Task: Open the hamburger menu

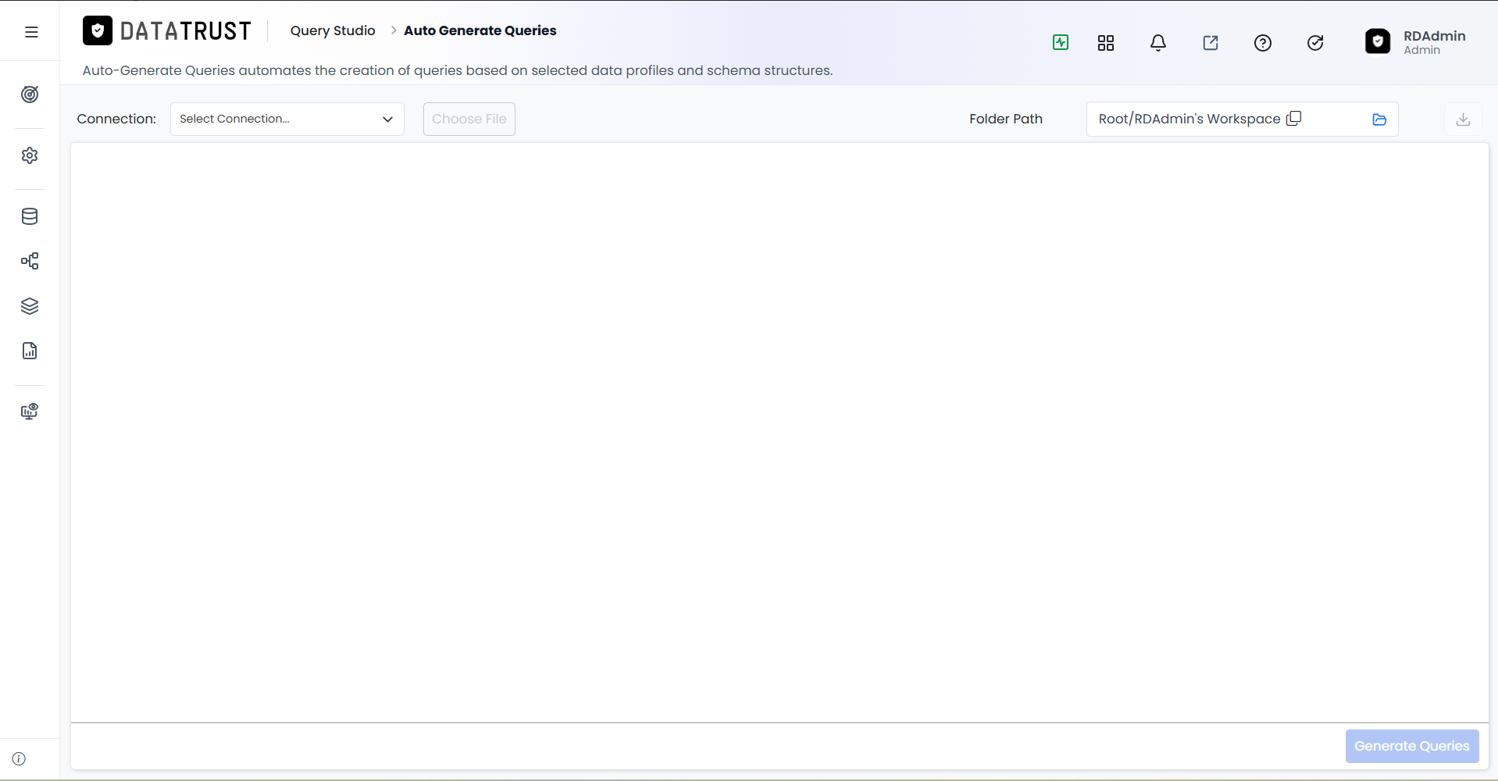Action: point(31,32)
